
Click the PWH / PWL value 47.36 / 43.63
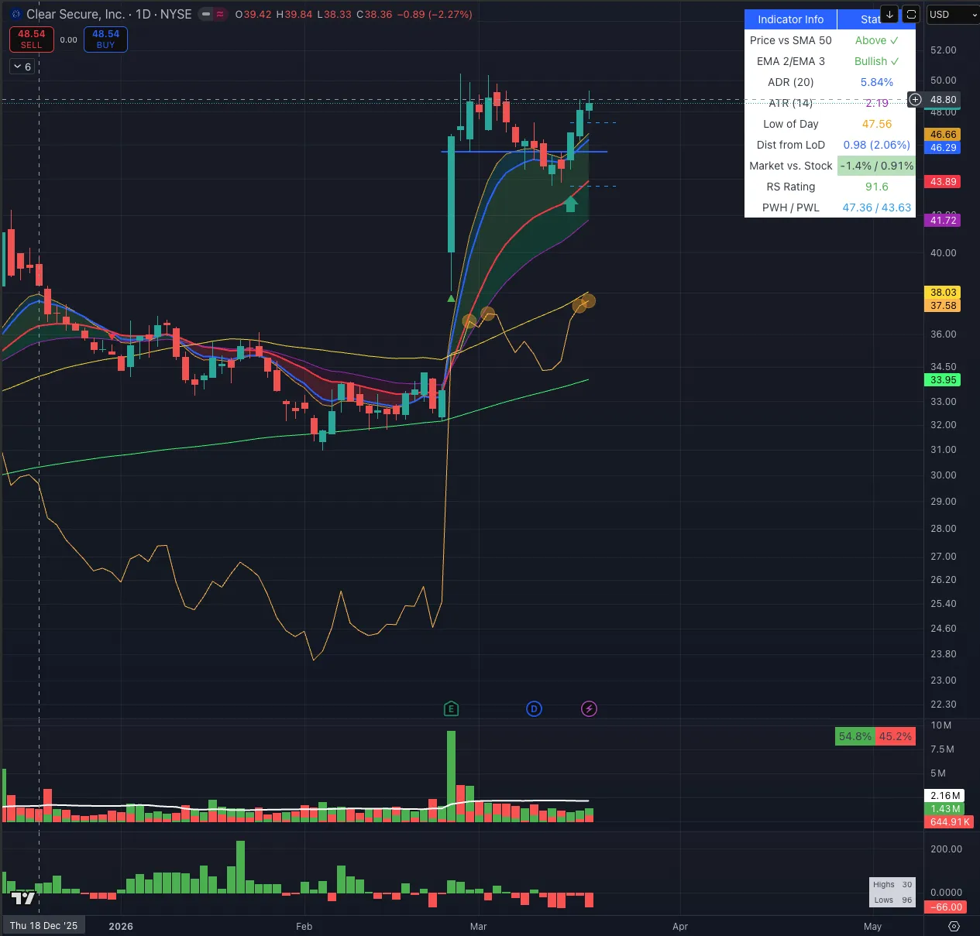876,207
